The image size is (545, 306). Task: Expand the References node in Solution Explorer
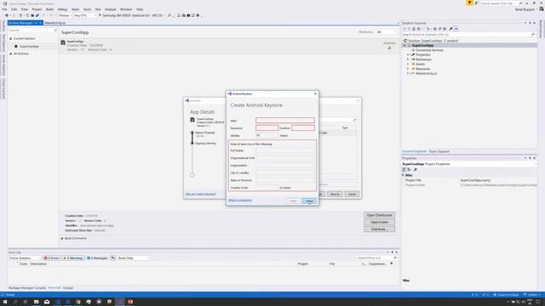click(408, 59)
